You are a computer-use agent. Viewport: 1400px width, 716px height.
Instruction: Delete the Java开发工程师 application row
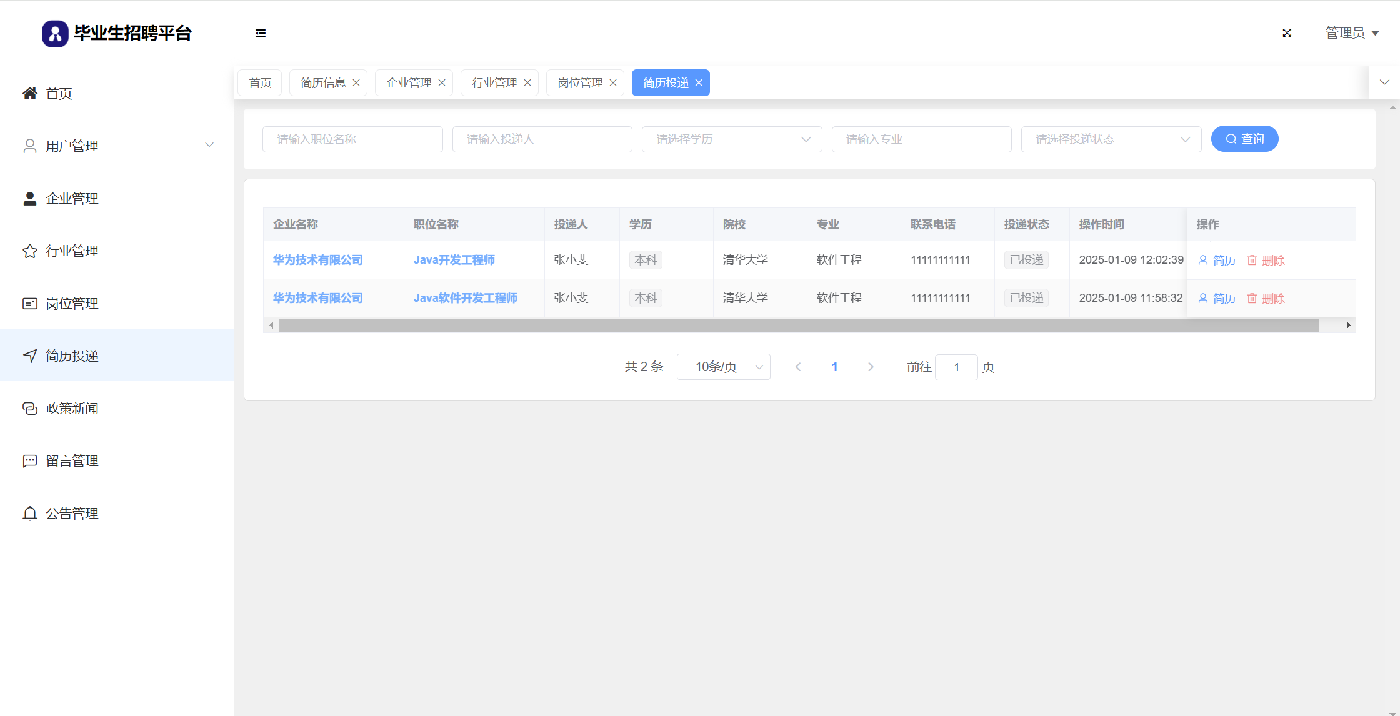pyautogui.click(x=1266, y=261)
